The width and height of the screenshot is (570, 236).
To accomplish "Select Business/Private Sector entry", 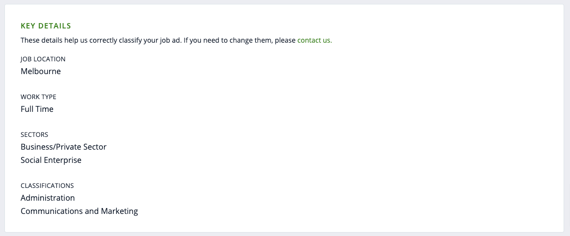I will tap(63, 147).
